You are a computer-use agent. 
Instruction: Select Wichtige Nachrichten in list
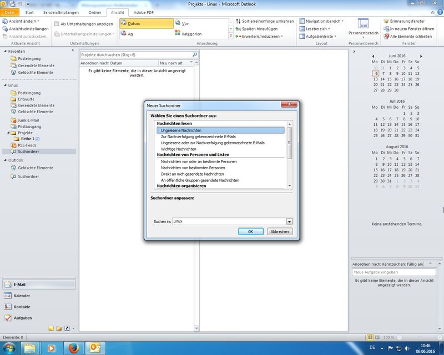(x=178, y=149)
